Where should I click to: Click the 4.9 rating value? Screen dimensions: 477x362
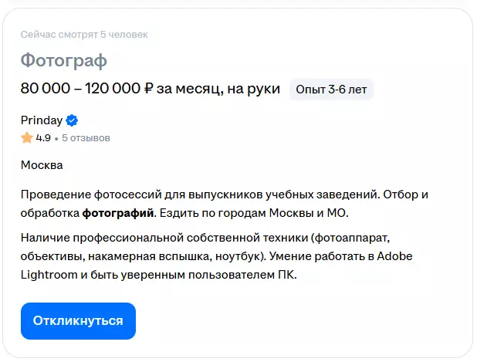(x=43, y=138)
